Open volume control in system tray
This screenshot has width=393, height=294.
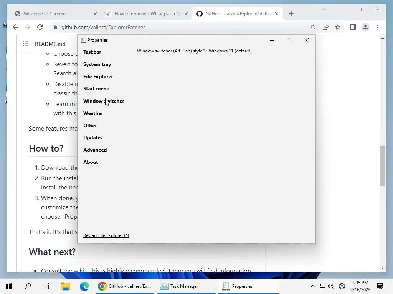[331, 286]
